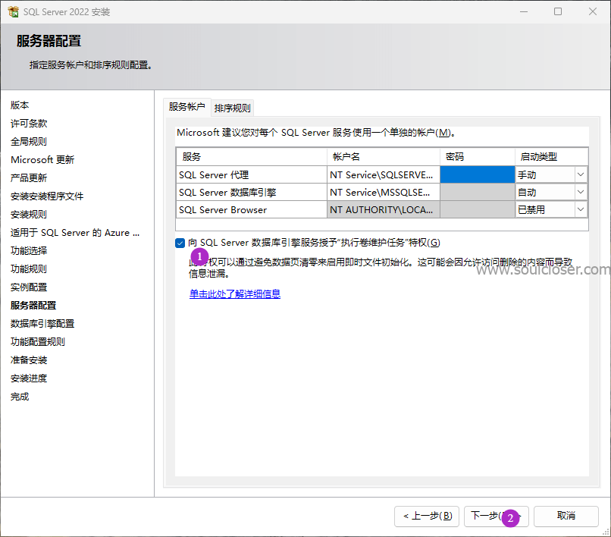Select 许可条款 step in sidebar
The height and width of the screenshot is (537, 611).
pyautogui.click(x=29, y=123)
